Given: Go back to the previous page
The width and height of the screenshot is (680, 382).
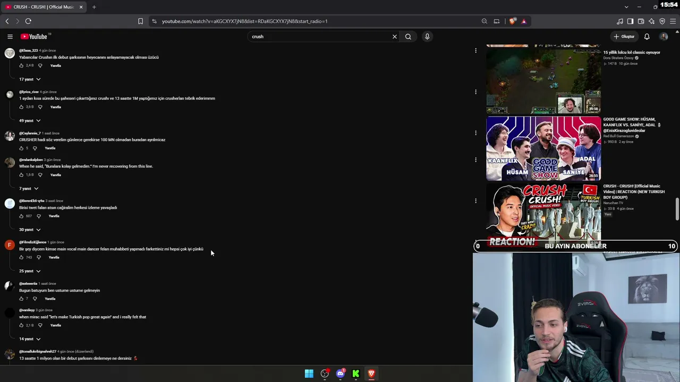Looking at the screenshot, I should click(x=7, y=21).
